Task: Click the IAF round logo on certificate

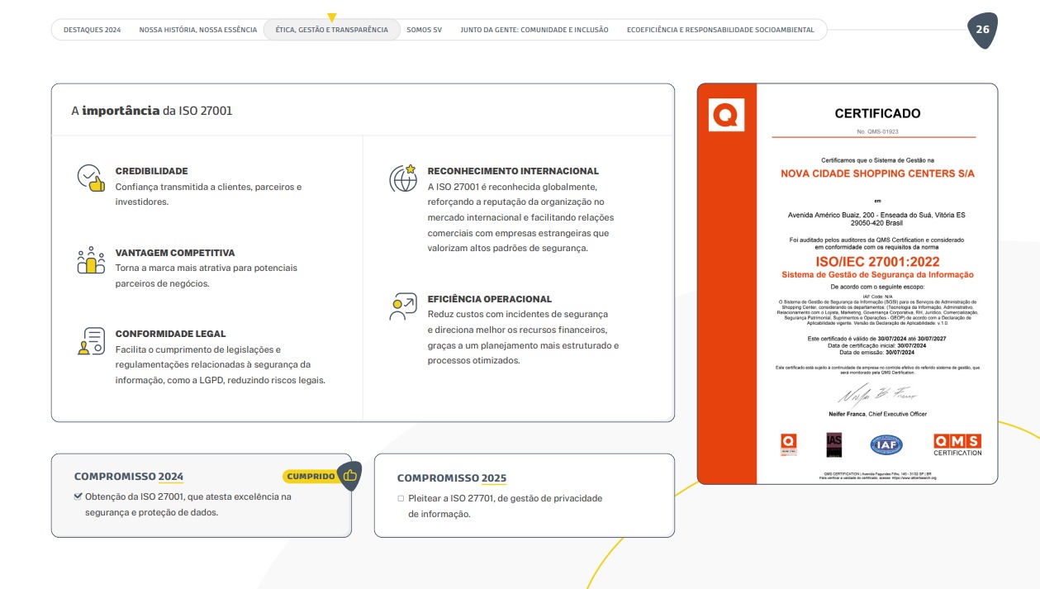Action: coord(886,444)
